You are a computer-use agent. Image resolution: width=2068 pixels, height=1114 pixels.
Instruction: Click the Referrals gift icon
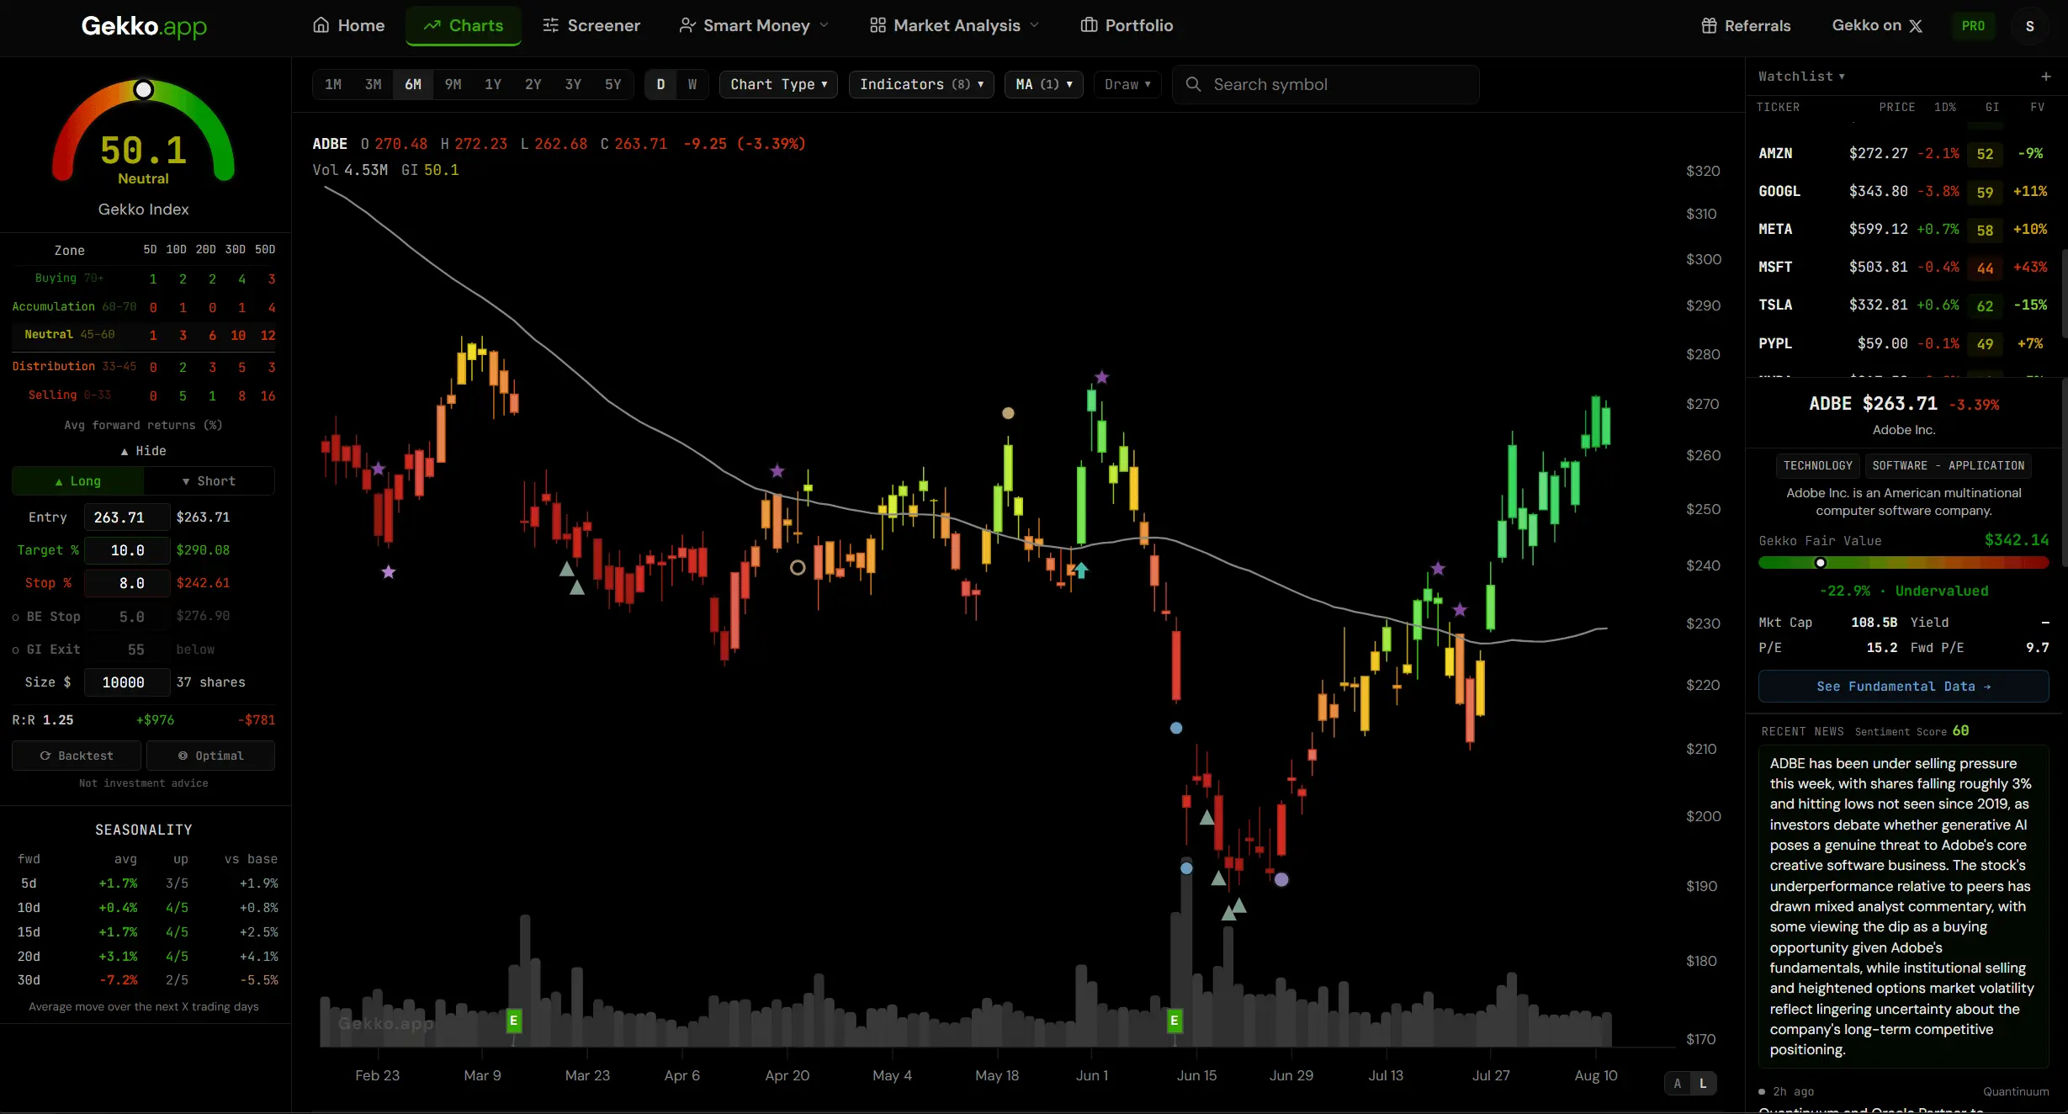(1709, 25)
